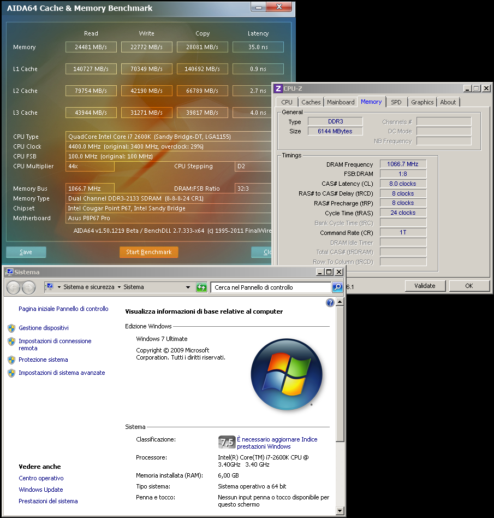Open the Windows Update link
The image size is (494, 518).
[40, 490]
